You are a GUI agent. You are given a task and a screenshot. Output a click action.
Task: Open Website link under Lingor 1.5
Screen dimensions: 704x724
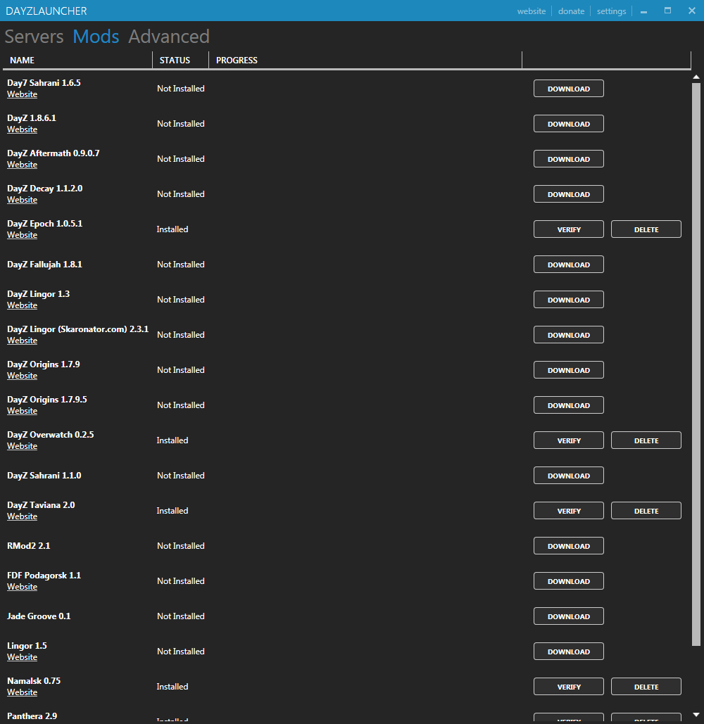point(22,657)
